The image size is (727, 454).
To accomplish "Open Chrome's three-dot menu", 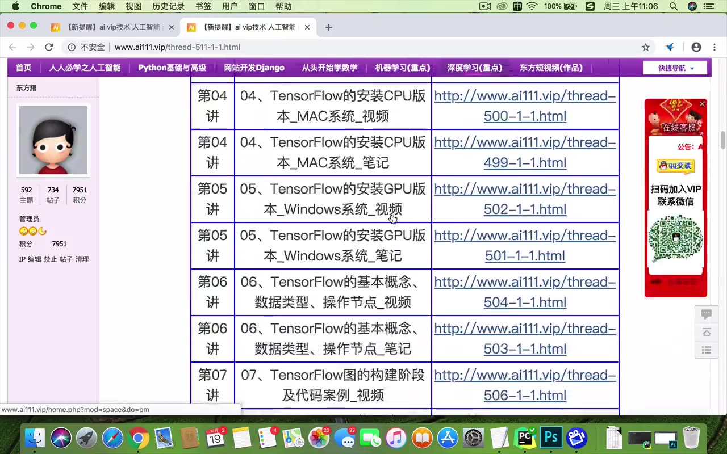I will coord(715,48).
